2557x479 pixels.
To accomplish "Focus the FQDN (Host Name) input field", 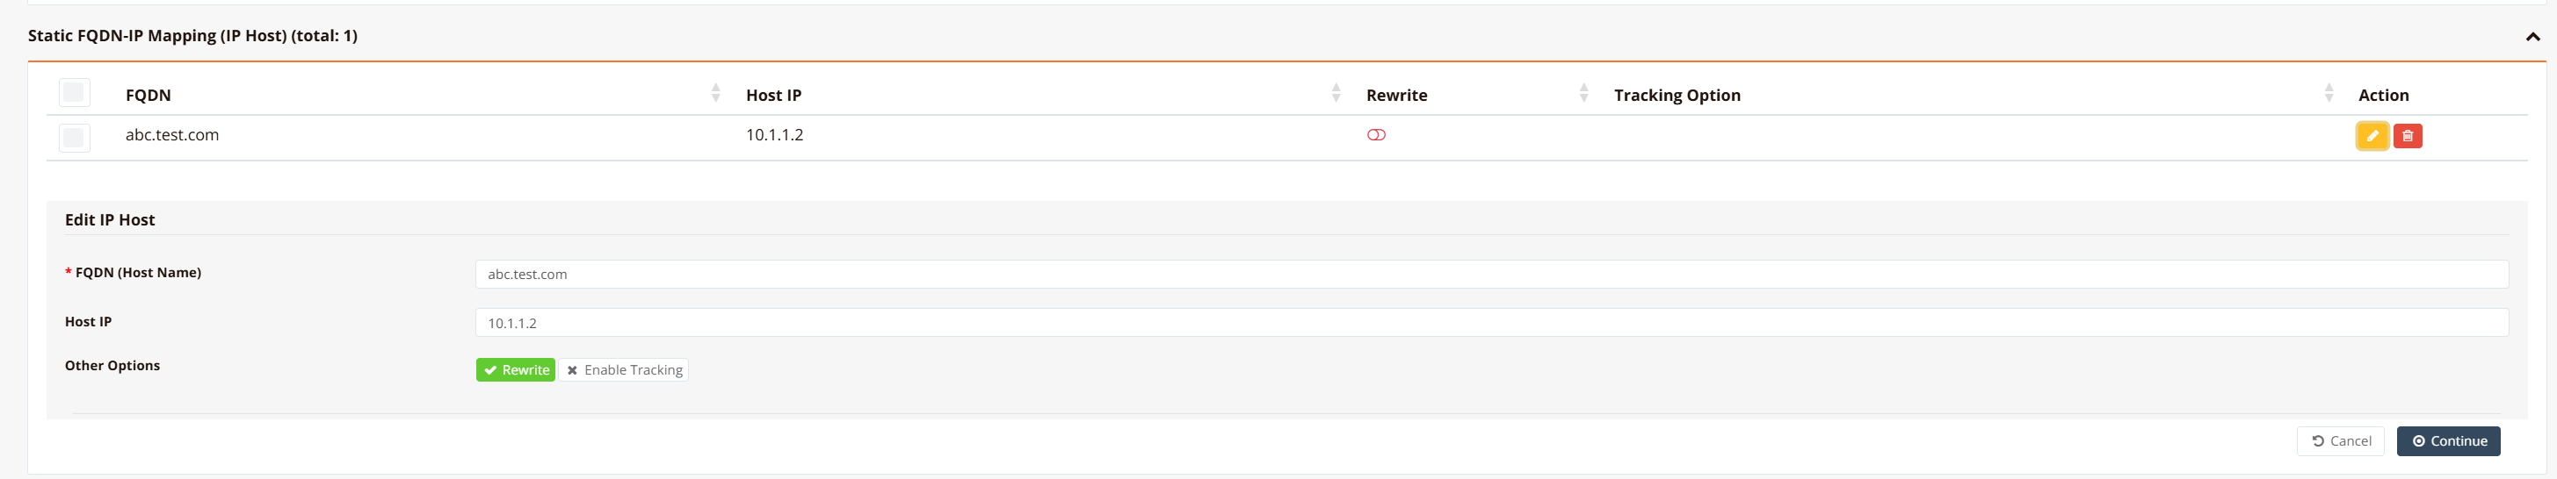I will coord(1491,274).
